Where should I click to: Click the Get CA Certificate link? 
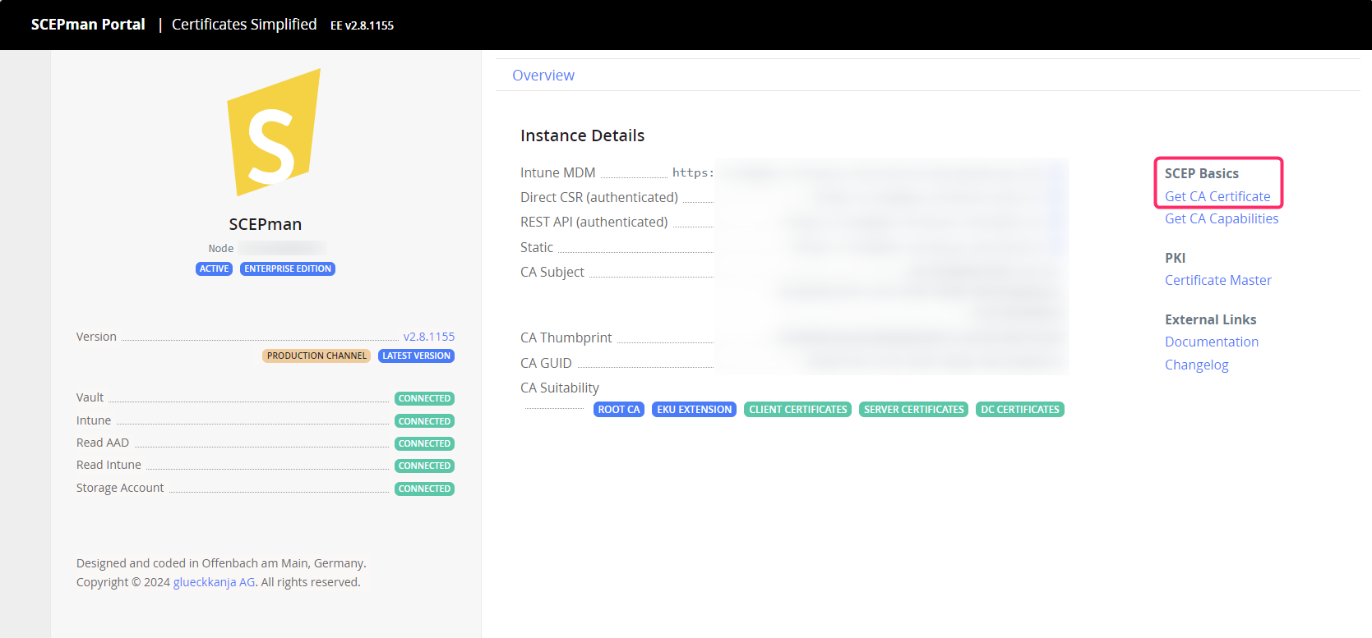point(1217,196)
